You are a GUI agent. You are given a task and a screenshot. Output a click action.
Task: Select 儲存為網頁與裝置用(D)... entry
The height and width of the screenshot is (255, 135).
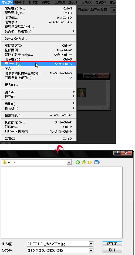(x=38, y=73)
